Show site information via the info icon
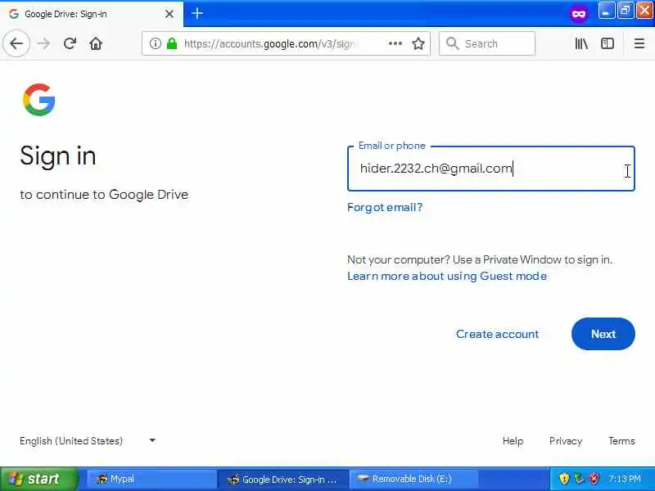The height and width of the screenshot is (491, 655). [x=155, y=43]
